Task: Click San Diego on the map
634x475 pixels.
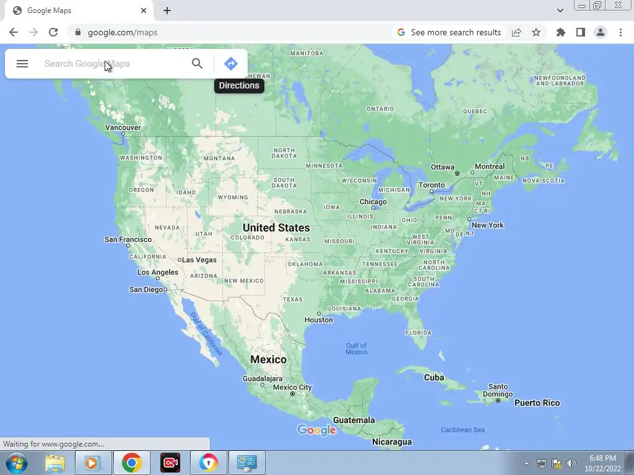Action: (146, 289)
